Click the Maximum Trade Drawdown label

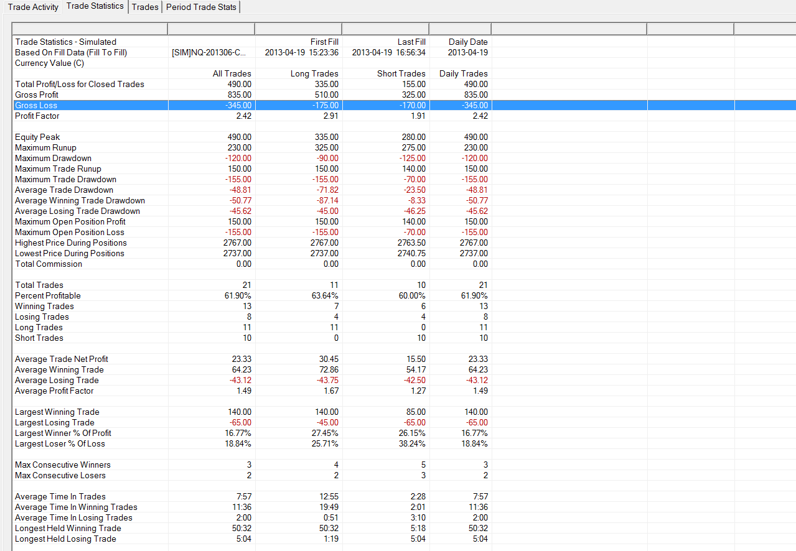(65, 180)
